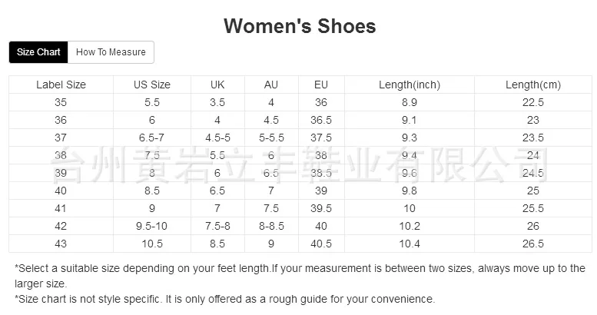Click the 8-8.5 AU size cell
The image size is (597, 315).
click(x=270, y=226)
